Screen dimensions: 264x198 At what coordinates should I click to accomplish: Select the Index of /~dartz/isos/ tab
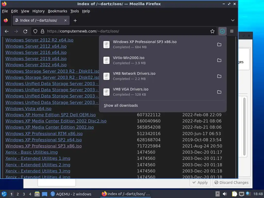coord(41,20)
